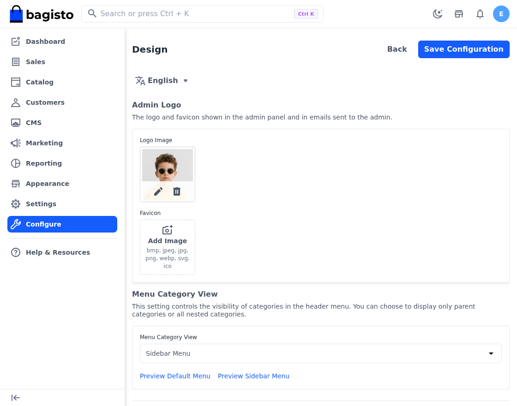The width and height of the screenshot is (517, 406).
Task: Click Save Configuration button
Action: [463, 49]
